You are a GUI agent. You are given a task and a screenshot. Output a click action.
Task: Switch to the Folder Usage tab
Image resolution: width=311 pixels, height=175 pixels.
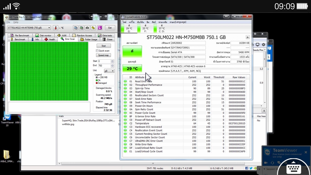point(89,40)
